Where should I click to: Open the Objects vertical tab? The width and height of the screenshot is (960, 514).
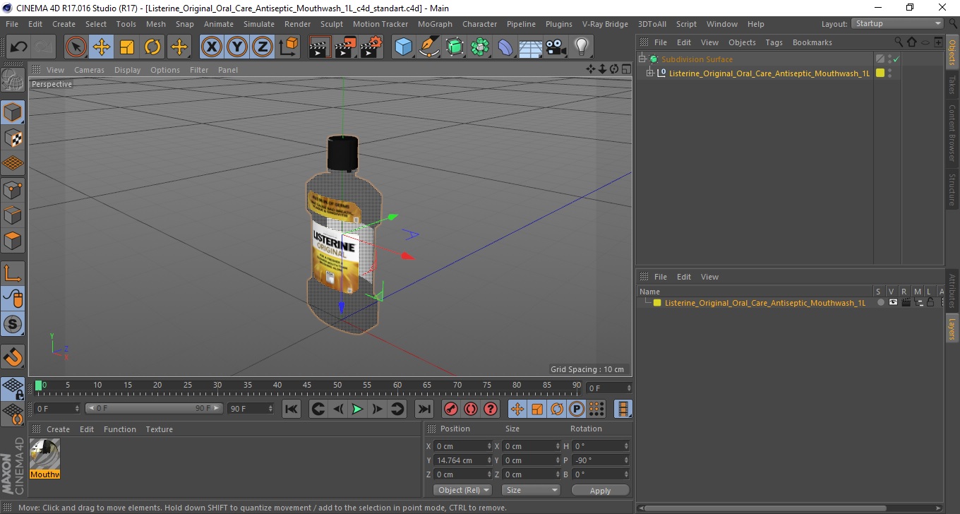[x=952, y=52]
